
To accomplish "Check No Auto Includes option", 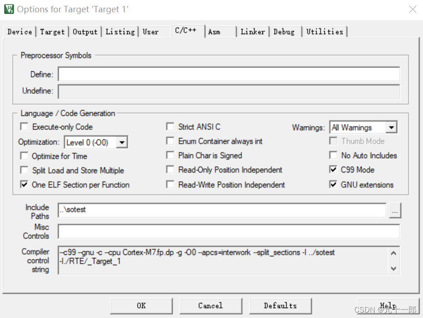I will click(333, 155).
